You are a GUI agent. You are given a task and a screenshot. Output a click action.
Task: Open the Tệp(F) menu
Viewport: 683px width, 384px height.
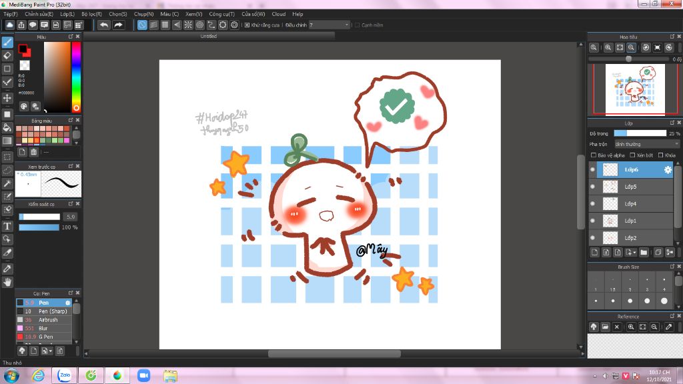[x=11, y=14]
